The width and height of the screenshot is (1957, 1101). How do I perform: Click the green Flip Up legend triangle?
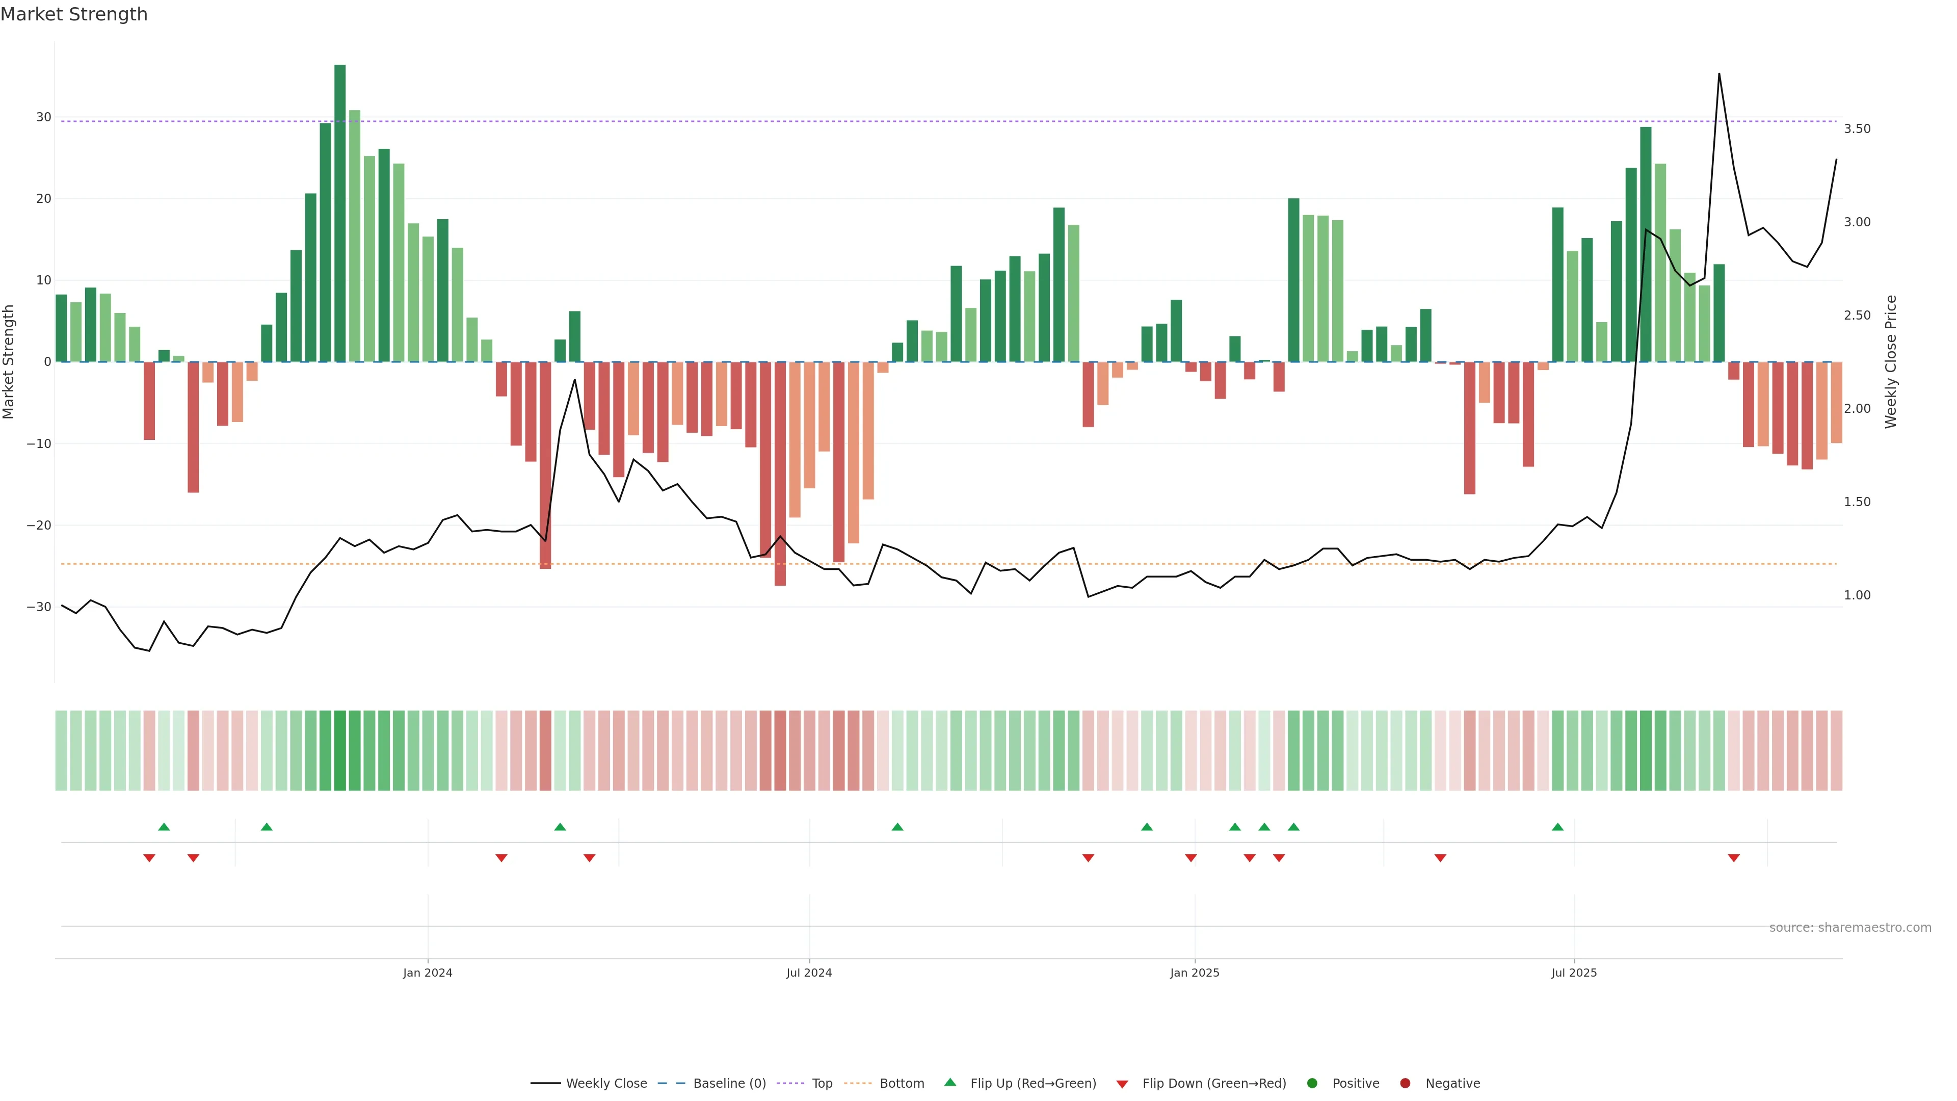(x=949, y=1083)
